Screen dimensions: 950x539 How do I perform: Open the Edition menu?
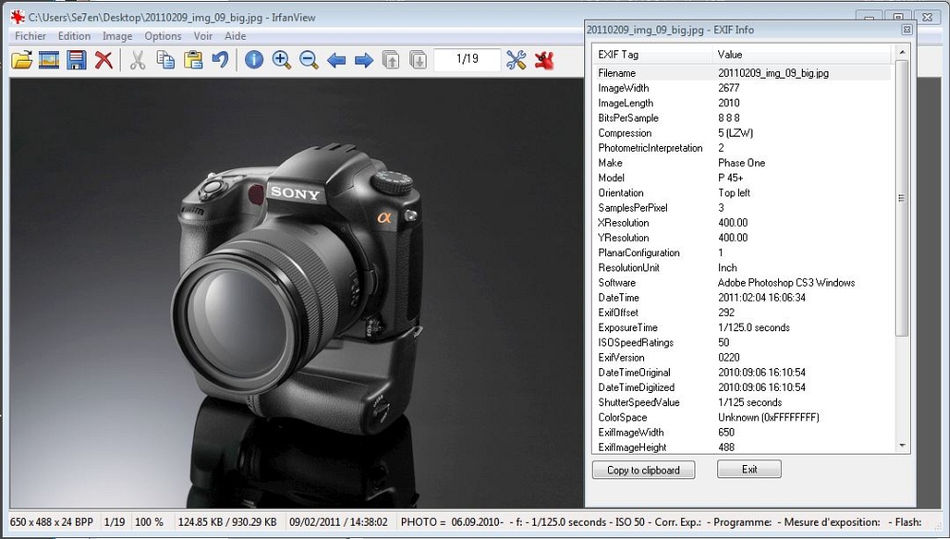[x=74, y=36]
